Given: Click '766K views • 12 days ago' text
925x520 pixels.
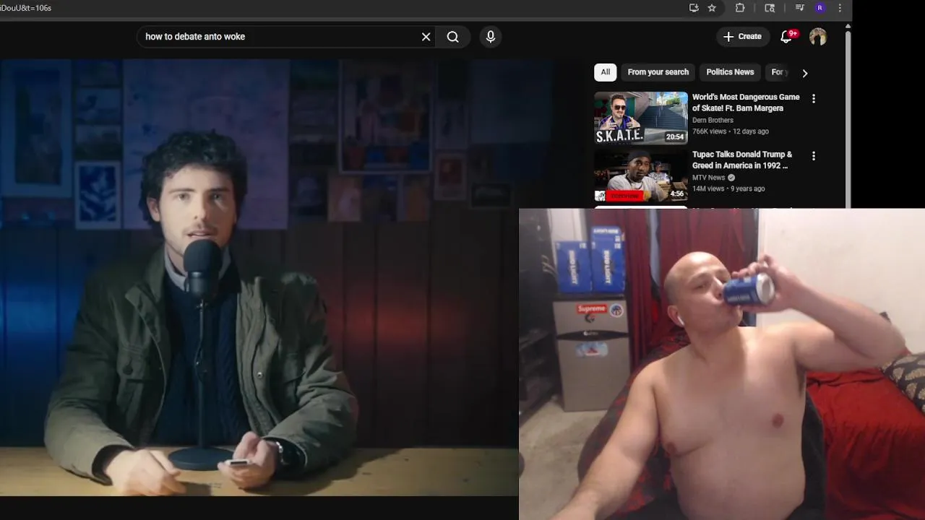Looking at the screenshot, I should (x=730, y=131).
